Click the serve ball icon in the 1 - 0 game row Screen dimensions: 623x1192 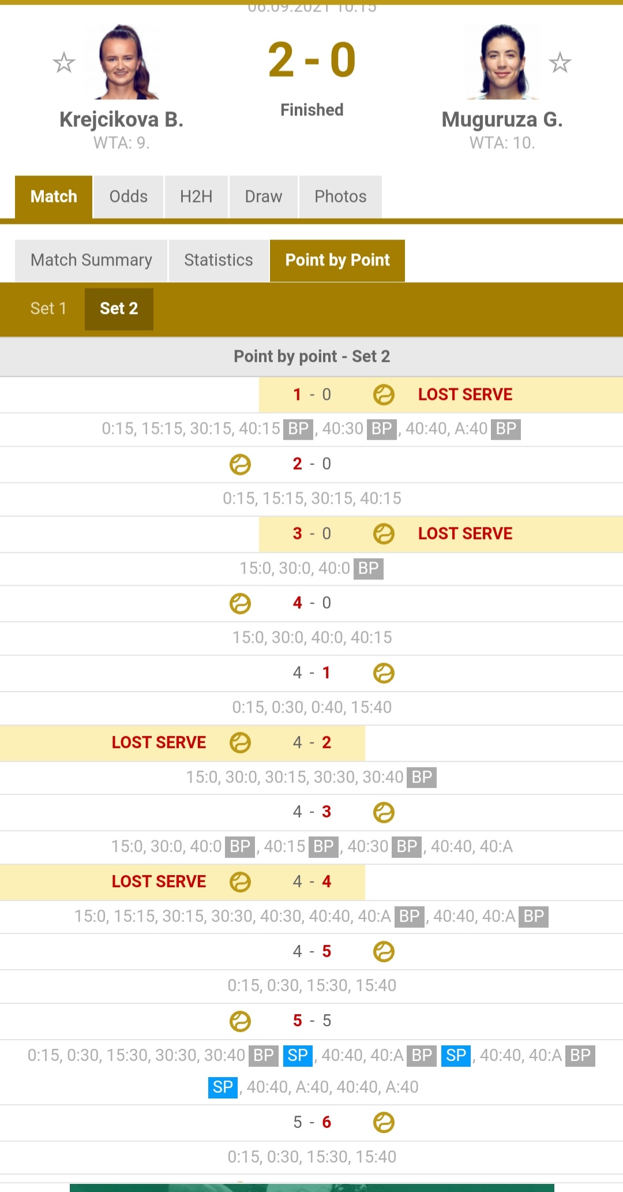[x=384, y=395]
